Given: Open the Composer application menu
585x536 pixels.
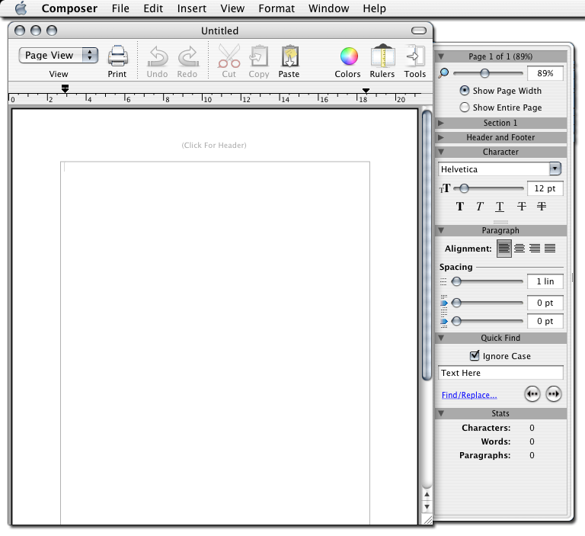Looking at the screenshot, I should click(x=69, y=8).
